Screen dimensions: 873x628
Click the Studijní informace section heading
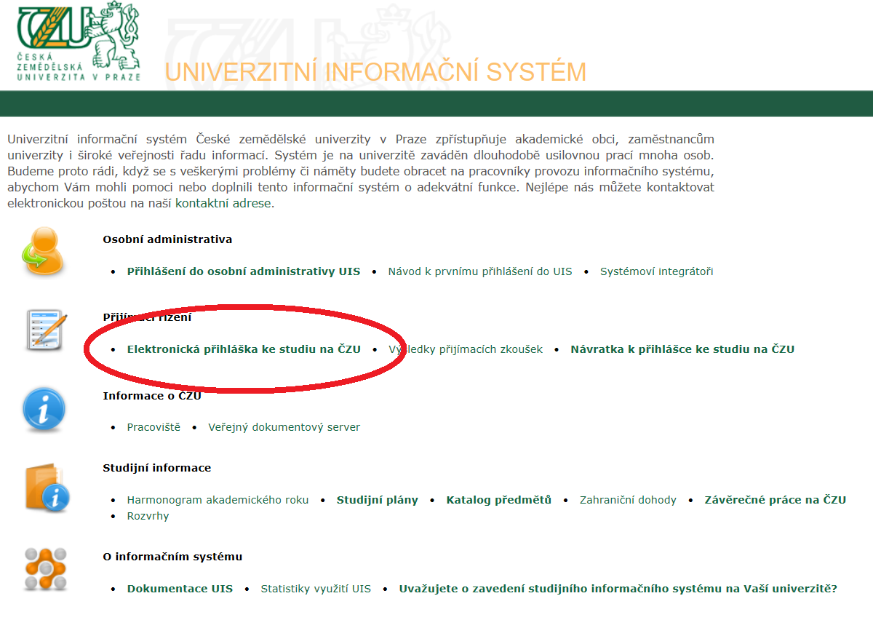157,468
